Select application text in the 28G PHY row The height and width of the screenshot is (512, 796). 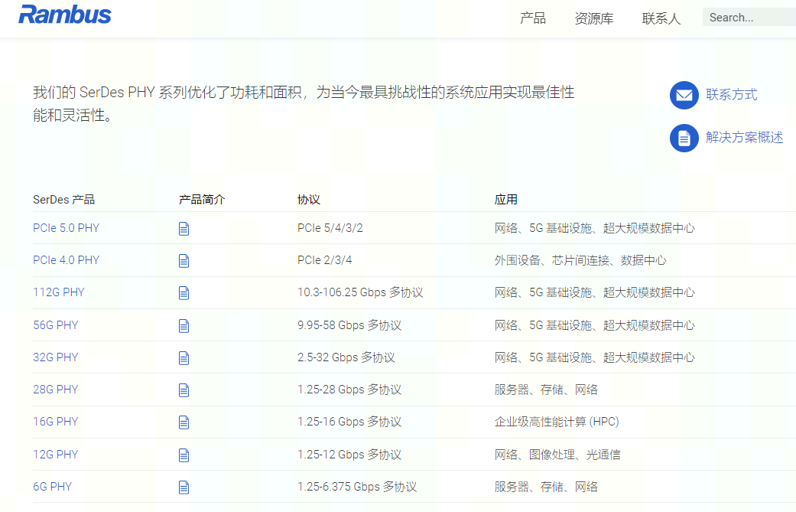546,390
